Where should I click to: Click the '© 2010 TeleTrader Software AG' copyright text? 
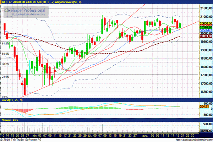(21, 140)
